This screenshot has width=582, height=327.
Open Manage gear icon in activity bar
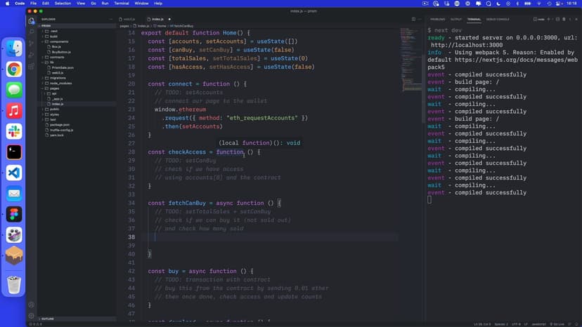(32, 315)
